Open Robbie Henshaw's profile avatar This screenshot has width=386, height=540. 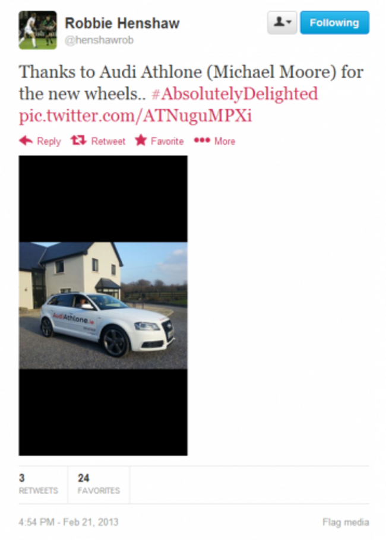pos(37,30)
